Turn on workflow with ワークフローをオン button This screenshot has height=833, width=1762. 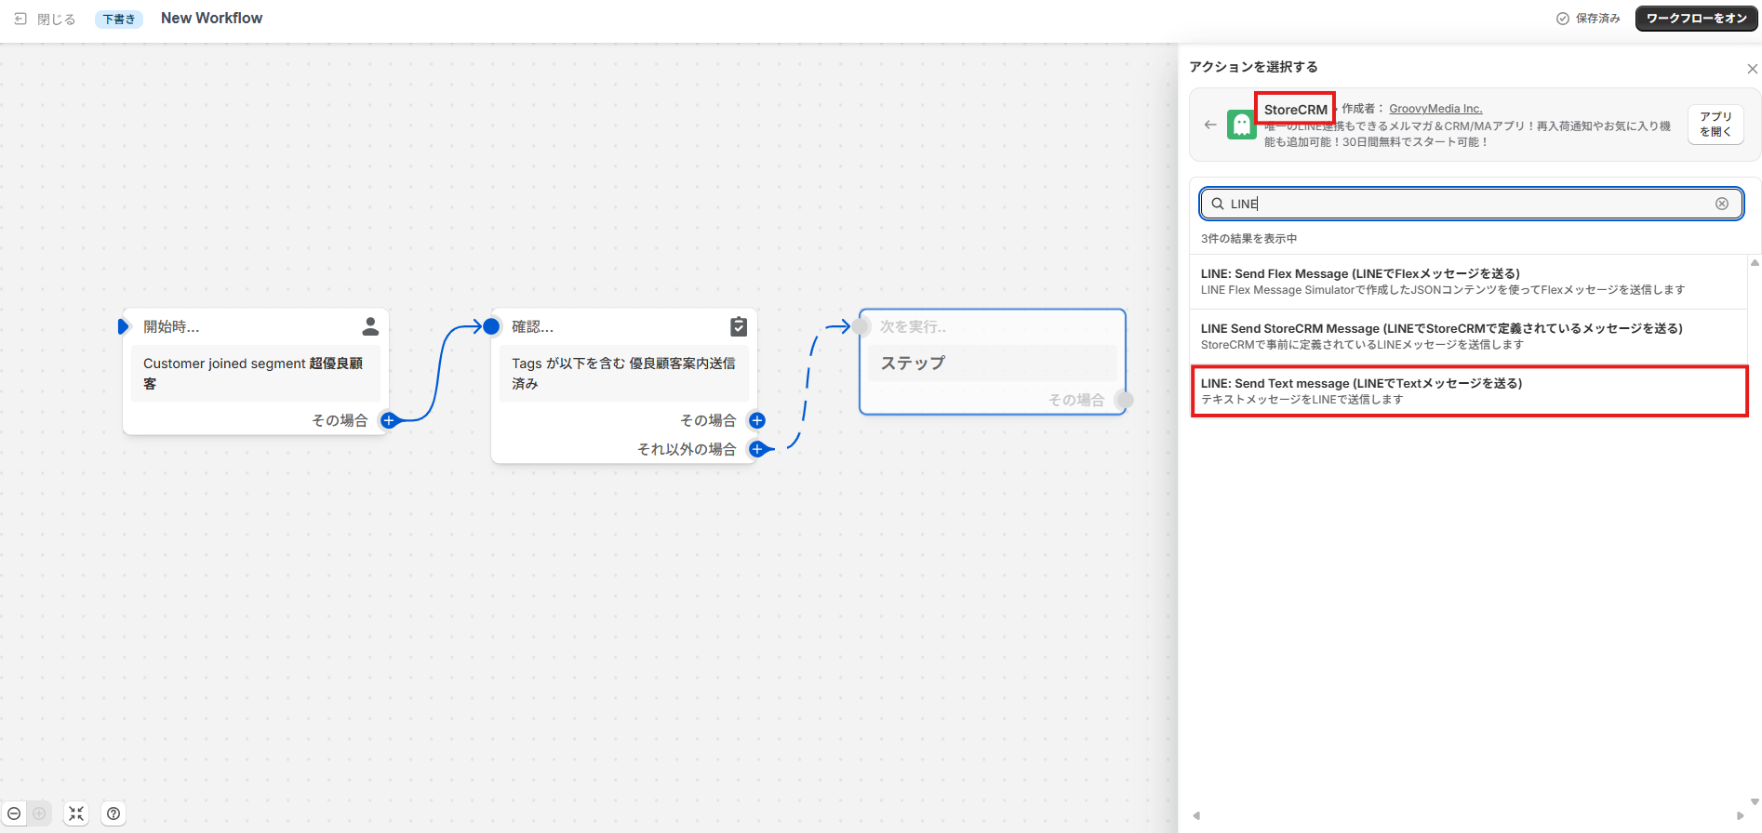(1696, 19)
